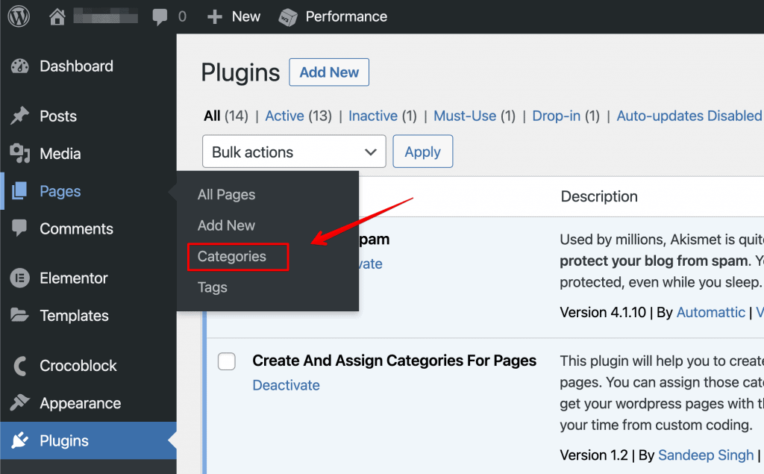The width and height of the screenshot is (764, 474).
Task: Open the Templates menu
Action: click(74, 316)
